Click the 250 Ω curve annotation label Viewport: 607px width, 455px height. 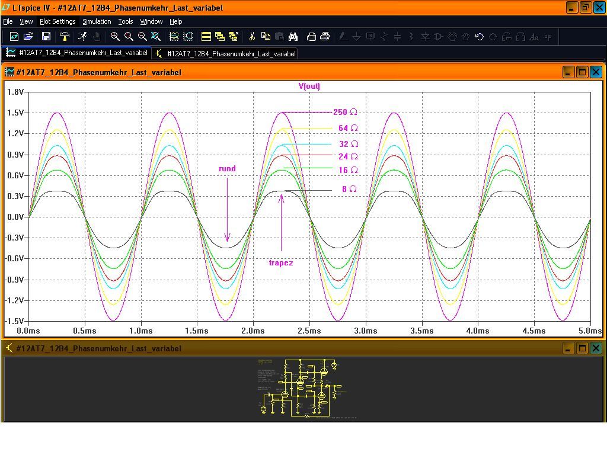(x=345, y=112)
